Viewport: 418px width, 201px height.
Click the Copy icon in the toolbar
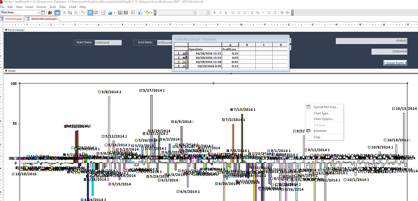pos(70,12)
